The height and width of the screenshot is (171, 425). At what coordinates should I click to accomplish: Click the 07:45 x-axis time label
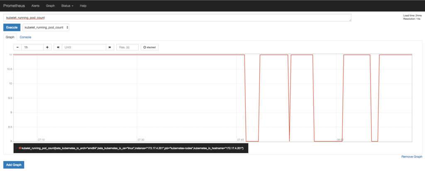tap(241, 140)
